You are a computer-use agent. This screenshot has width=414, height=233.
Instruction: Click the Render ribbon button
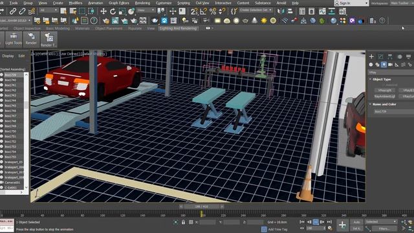(x=31, y=39)
